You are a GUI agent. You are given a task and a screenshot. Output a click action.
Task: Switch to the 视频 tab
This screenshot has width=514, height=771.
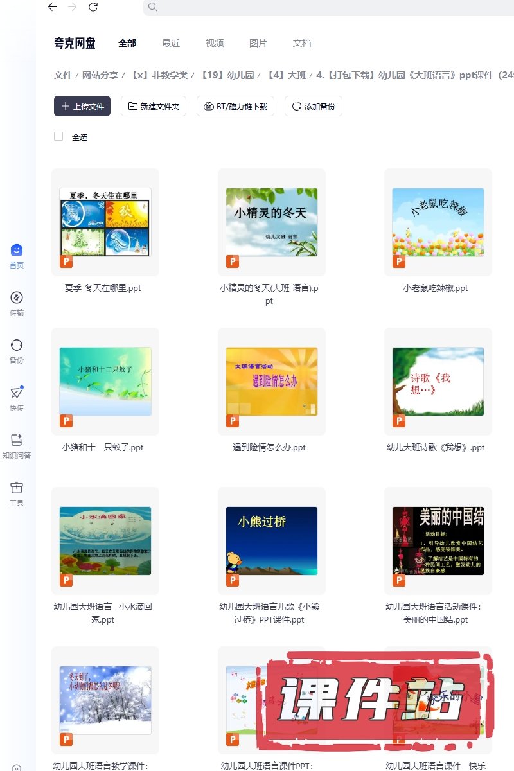pos(215,43)
